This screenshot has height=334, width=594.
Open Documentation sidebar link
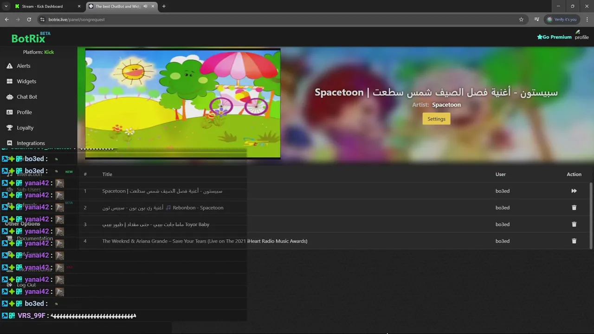pyautogui.click(x=35, y=238)
